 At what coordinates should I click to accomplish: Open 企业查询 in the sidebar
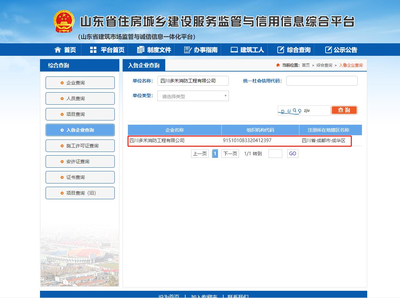point(80,83)
